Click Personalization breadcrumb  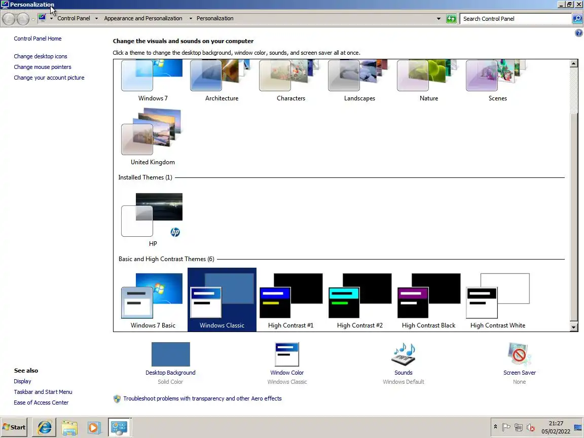pos(215,18)
